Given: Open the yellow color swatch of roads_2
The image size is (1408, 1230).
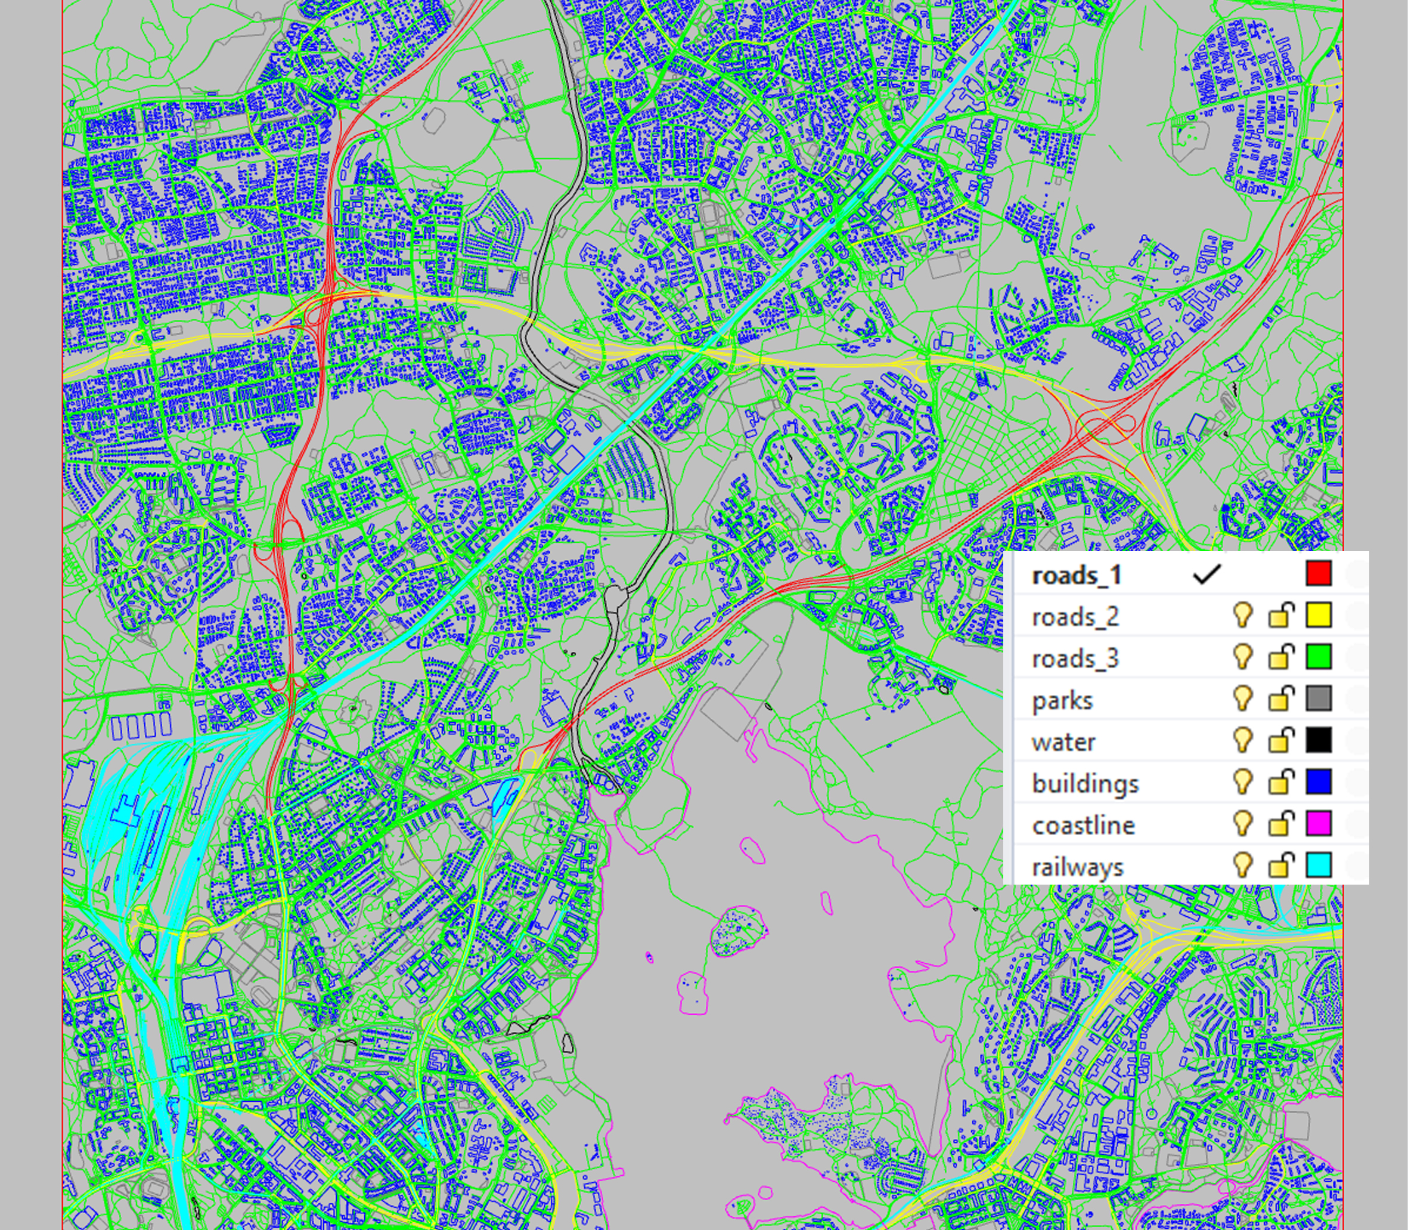Looking at the screenshot, I should click(1319, 615).
